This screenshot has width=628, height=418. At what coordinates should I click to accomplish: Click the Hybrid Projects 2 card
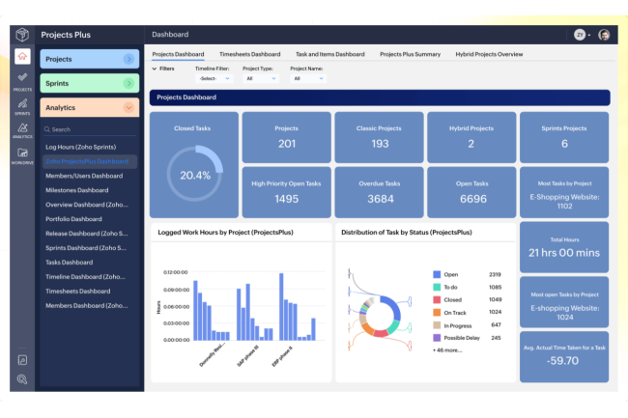471,137
